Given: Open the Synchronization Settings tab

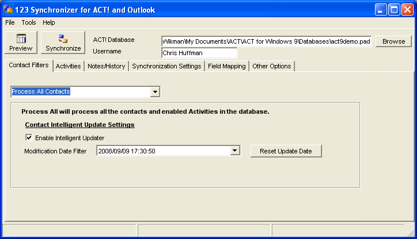Looking at the screenshot, I should click(x=166, y=66).
